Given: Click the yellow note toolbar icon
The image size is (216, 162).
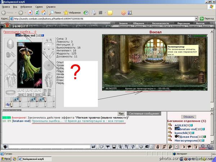Looking at the screenshot, I should 110,13.
